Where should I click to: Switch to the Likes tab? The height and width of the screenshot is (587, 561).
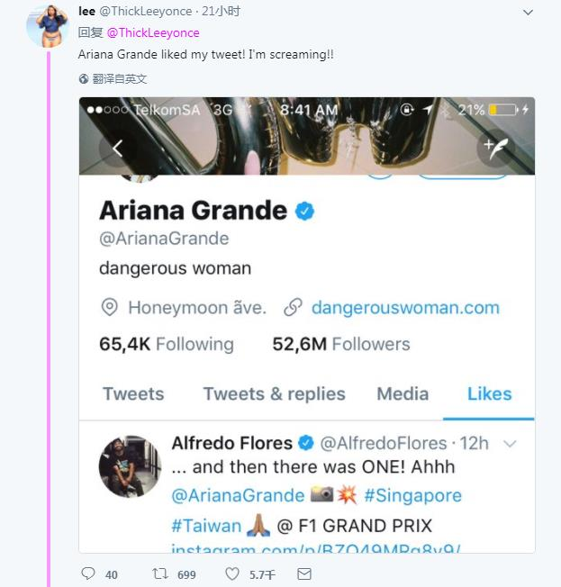(489, 394)
